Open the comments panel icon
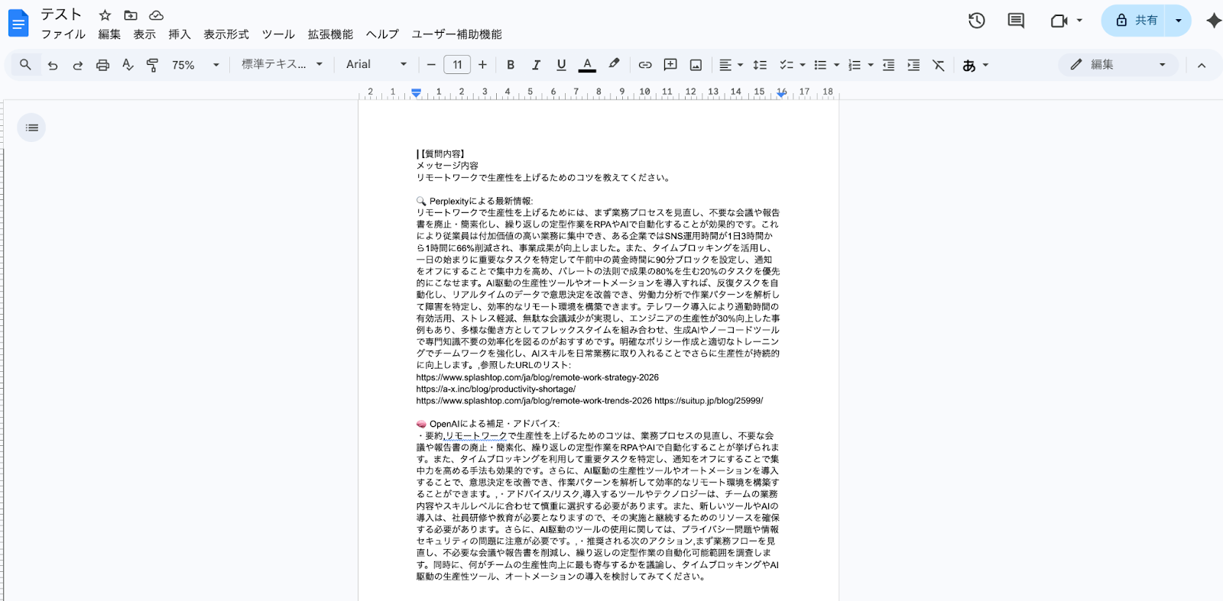This screenshot has height=601, width=1223. tap(1016, 21)
